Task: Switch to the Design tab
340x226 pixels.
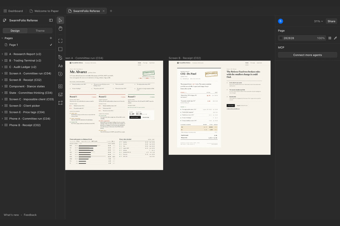Action: click(15, 31)
